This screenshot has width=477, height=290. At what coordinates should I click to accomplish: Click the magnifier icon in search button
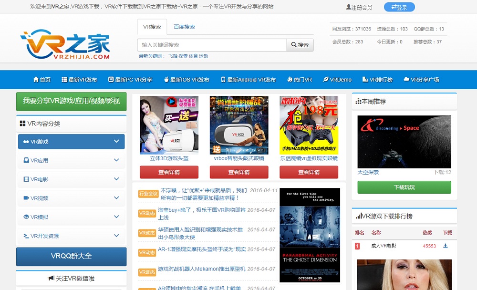293,45
